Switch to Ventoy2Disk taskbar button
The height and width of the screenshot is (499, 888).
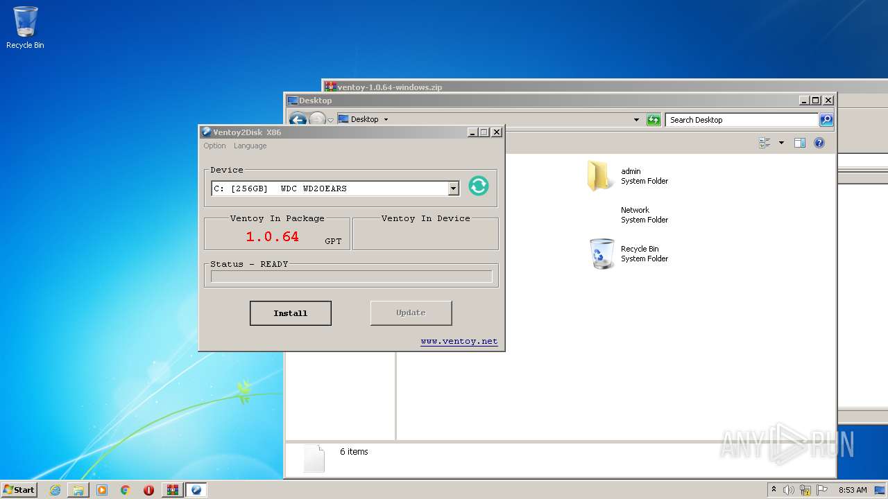pyautogui.click(x=196, y=490)
